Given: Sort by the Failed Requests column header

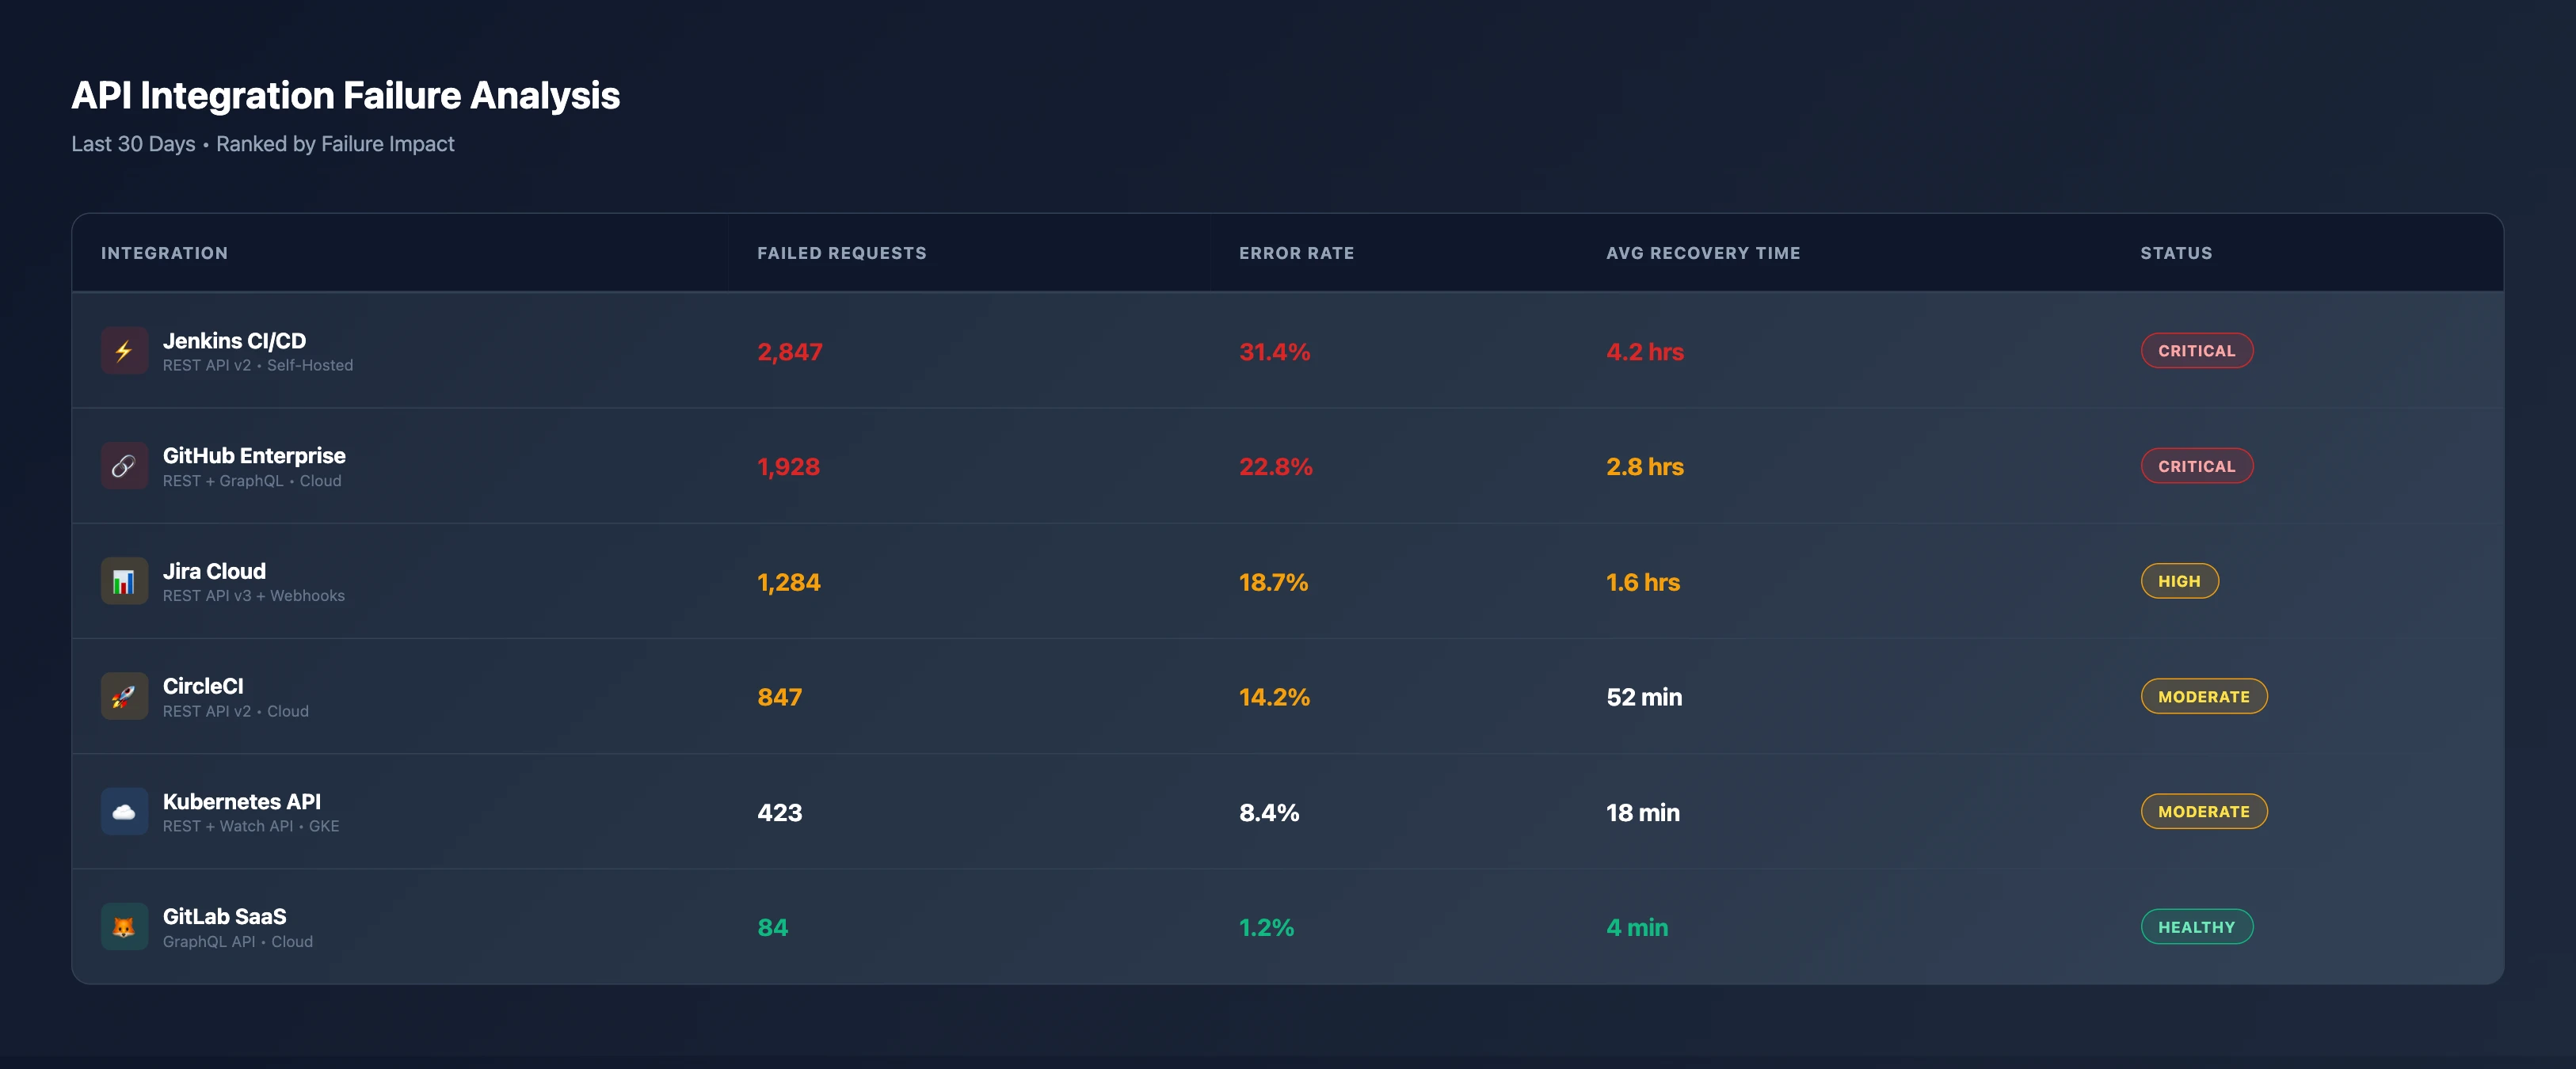Looking at the screenshot, I should click(841, 253).
